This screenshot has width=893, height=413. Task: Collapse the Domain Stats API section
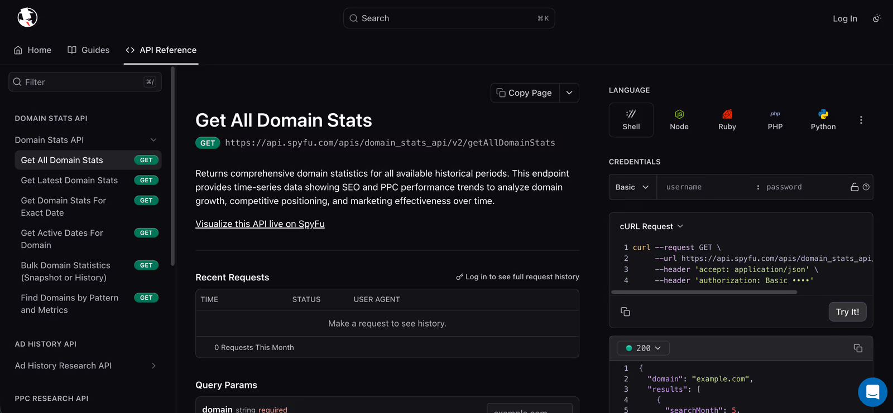click(153, 140)
